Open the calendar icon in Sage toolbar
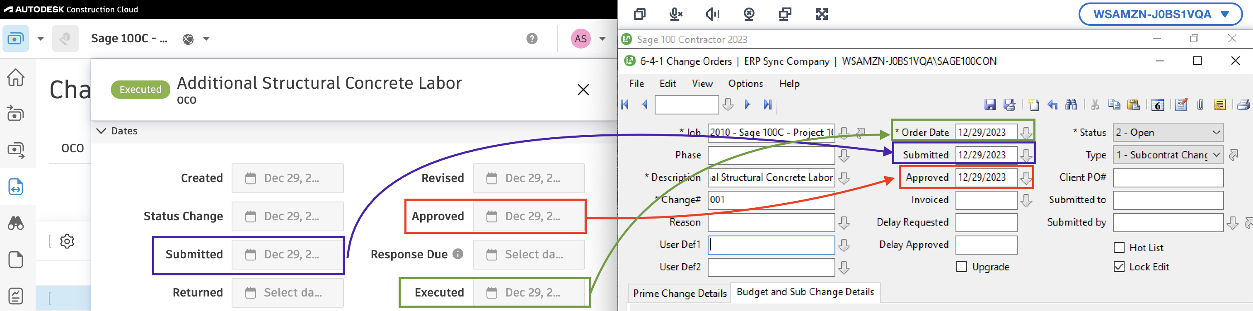1253x311 pixels. tap(1158, 104)
